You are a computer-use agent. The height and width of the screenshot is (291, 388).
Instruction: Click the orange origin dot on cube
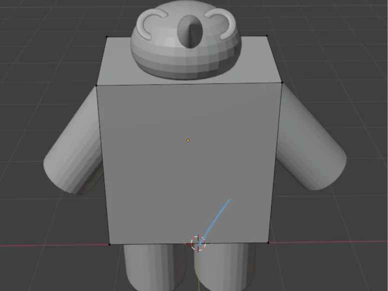[188, 140]
